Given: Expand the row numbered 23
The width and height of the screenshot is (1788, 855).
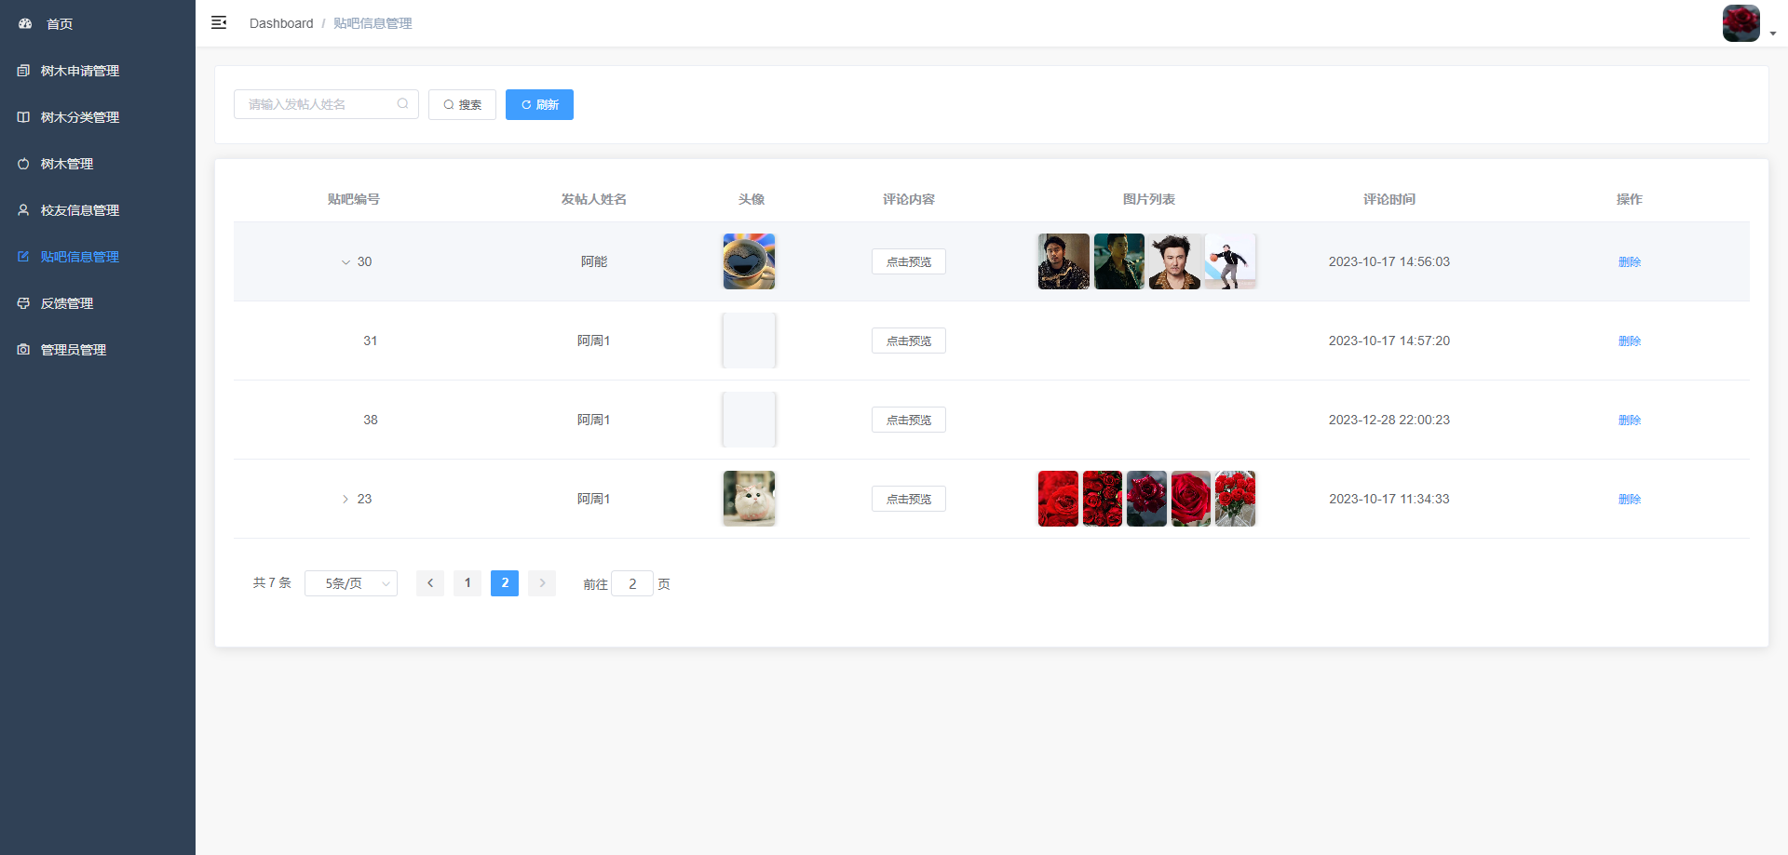Looking at the screenshot, I should point(345,500).
